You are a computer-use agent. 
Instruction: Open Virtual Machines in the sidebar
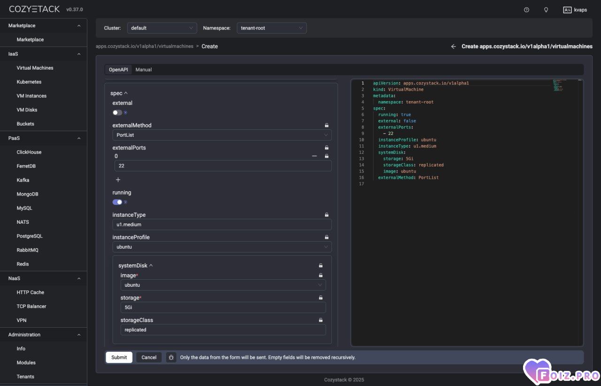coord(35,68)
